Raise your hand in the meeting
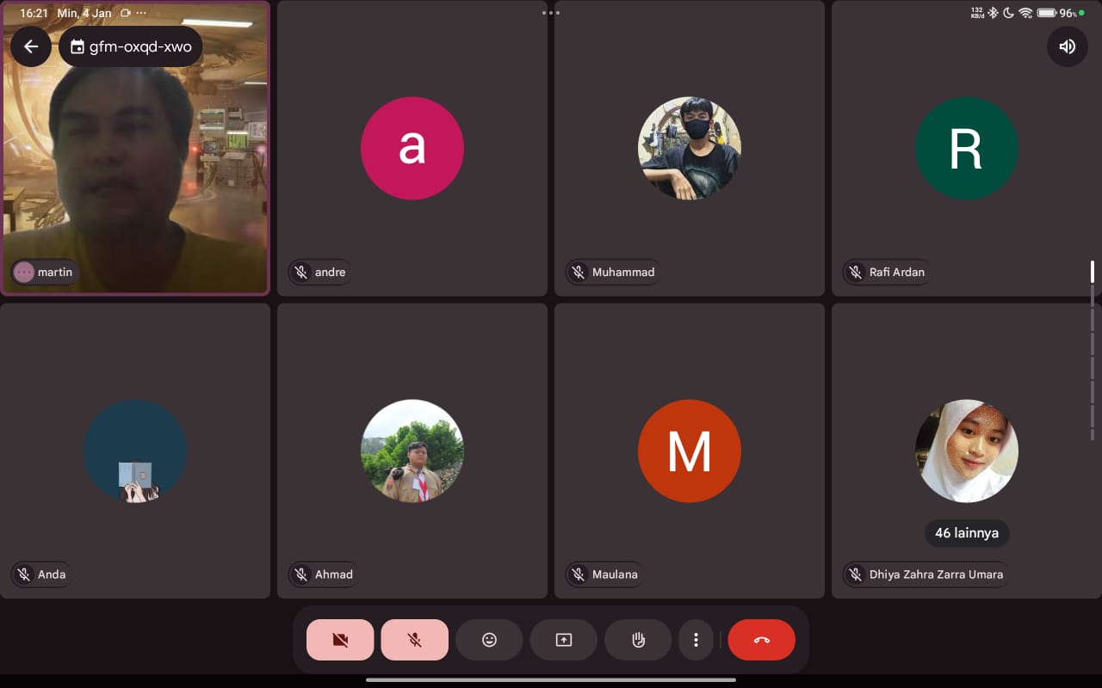The width and height of the screenshot is (1102, 688). (638, 640)
